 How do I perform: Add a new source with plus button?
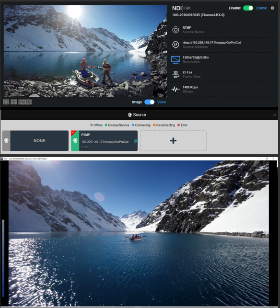(x=173, y=141)
